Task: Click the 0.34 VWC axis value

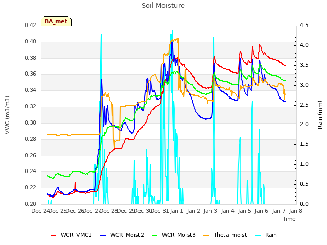Action: tap(31, 90)
